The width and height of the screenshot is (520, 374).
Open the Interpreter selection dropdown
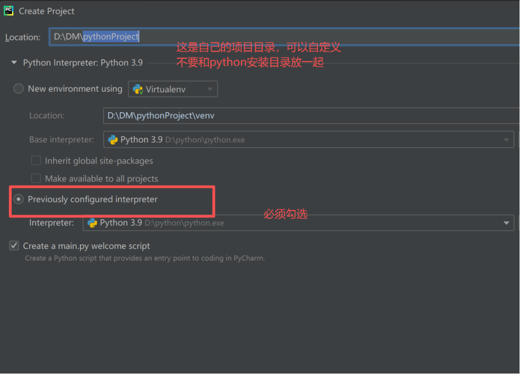[x=507, y=223]
